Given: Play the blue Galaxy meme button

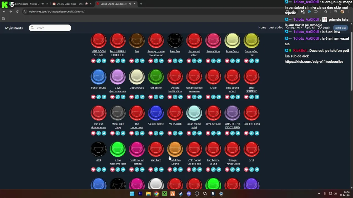Looking at the screenshot, I should (x=156, y=113).
